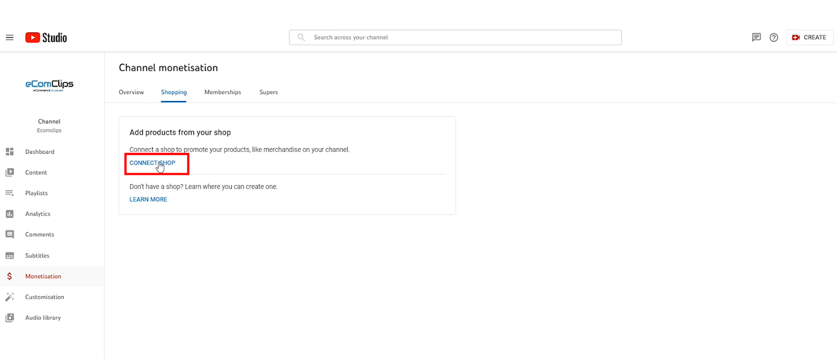Click the Playlists icon in sidebar
837x359 pixels.
pyautogui.click(x=9, y=193)
